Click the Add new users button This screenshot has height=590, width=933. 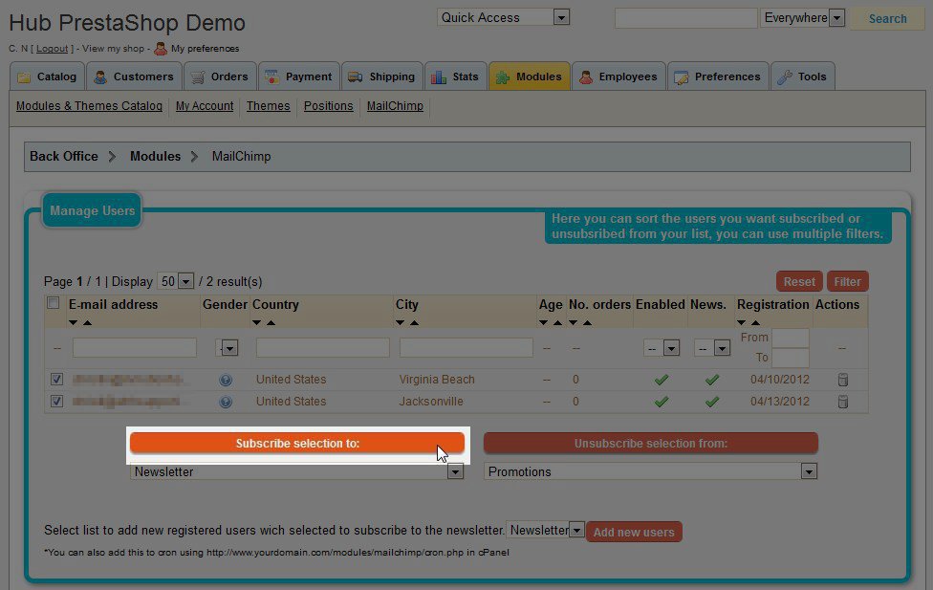click(633, 532)
